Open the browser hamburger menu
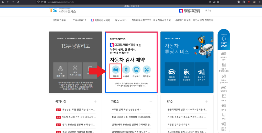Viewport: 262px width, 133px height. pos(259,2)
